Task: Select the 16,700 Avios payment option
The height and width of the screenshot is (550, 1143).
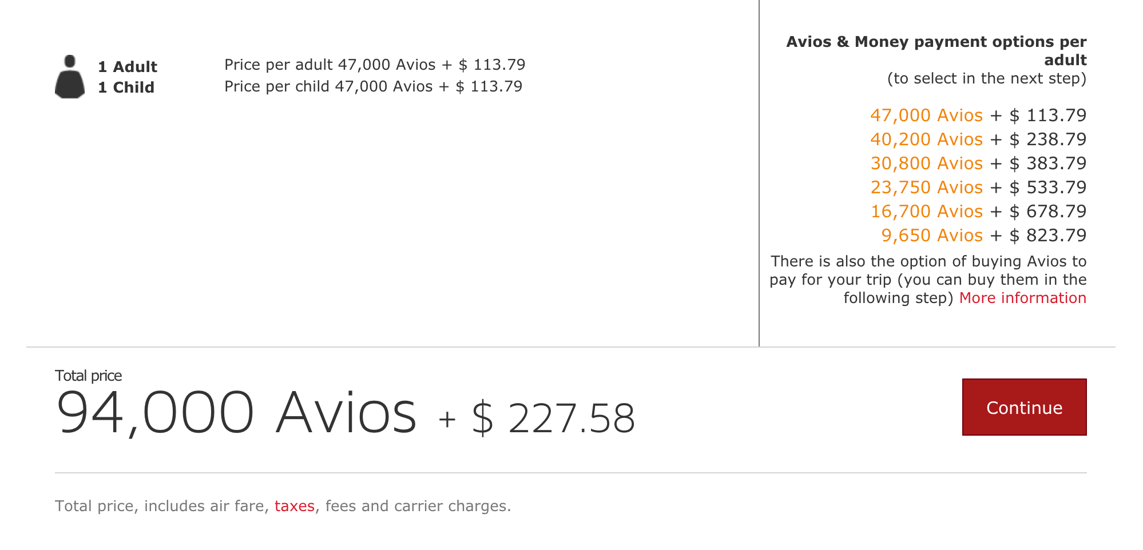Action: [926, 212]
